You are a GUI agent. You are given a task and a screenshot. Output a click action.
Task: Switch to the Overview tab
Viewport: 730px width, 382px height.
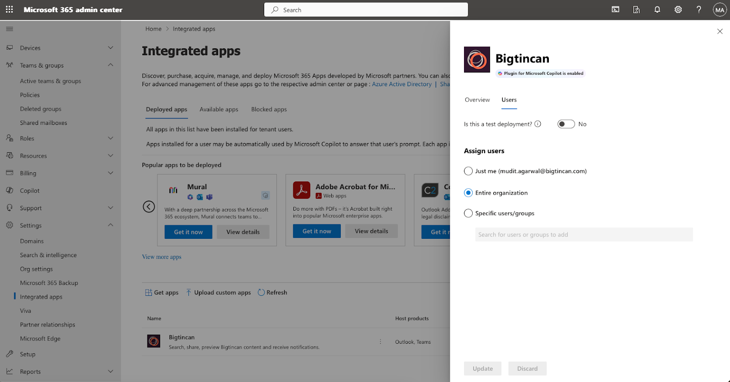(x=477, y=100)
